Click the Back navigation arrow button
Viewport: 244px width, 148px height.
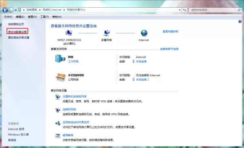pos(5,10)
